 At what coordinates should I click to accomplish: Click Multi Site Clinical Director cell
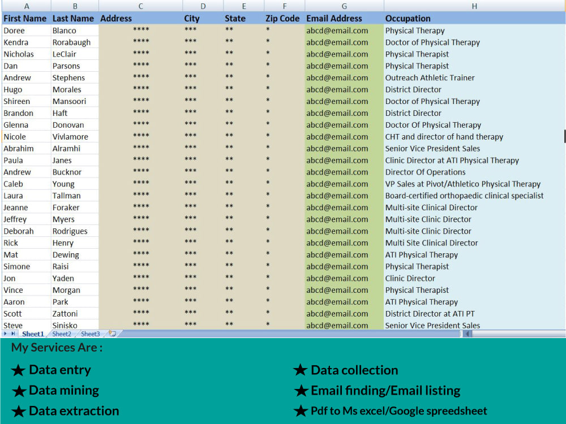tap(474, 243)
